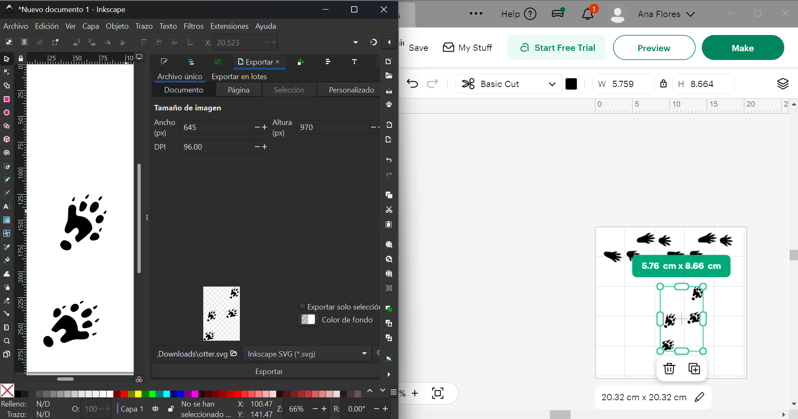The width and height of the screenshot is (798, 419).
Task: Open Cricut more options ellipsis menu
Action: (x=476, y=14)
